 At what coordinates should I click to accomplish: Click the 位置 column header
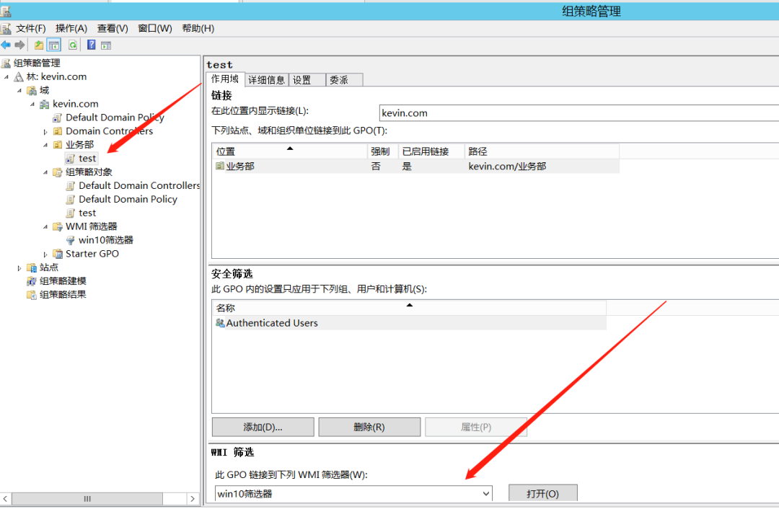[290, 151]
